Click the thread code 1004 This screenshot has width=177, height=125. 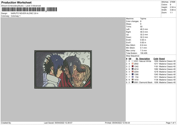pyautogui.click(x=156, y=61)
